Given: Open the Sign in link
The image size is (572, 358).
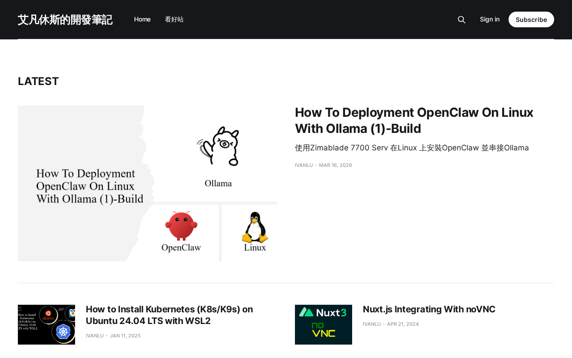Looking at the screenshot, I should (490, 19).
